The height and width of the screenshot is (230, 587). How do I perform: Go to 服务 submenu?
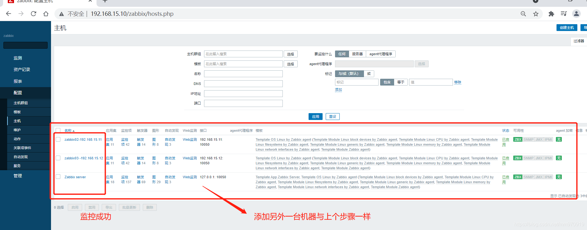tap(17, 166)
